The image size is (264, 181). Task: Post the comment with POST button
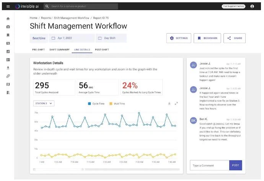pyautogui.click(x=235, y=165)
